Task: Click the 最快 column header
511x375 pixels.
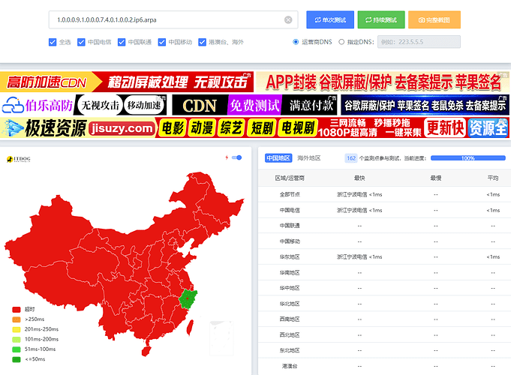Action: [x=359, y=178]
